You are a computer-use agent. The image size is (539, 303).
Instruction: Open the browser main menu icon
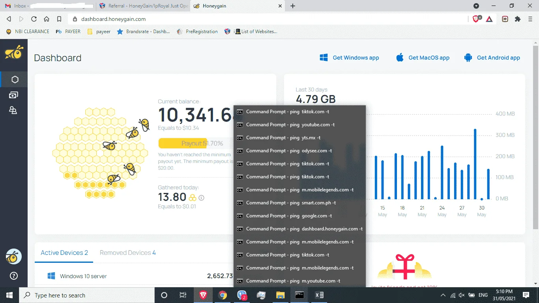click(x=531, y=19)
